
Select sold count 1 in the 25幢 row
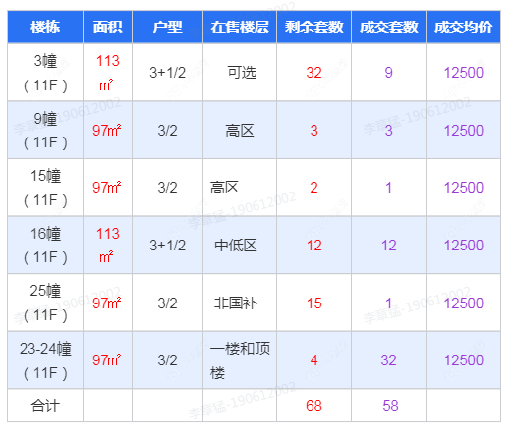(x=388, y=303)
